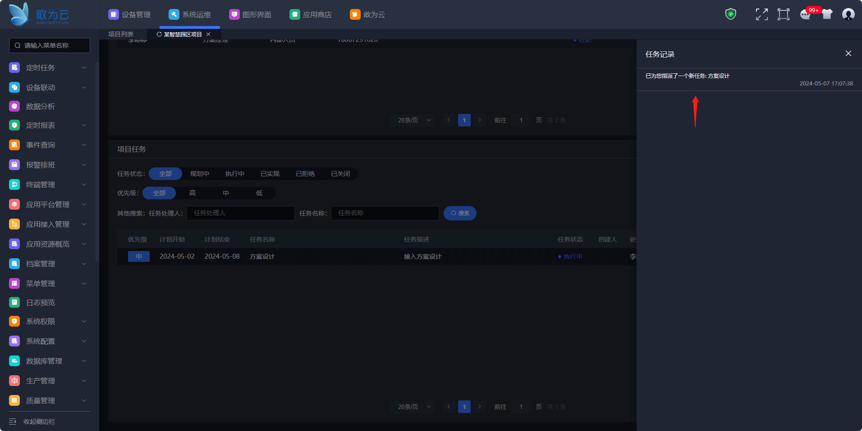Switch to the 项目列表 tab

(x=121, y=34)
